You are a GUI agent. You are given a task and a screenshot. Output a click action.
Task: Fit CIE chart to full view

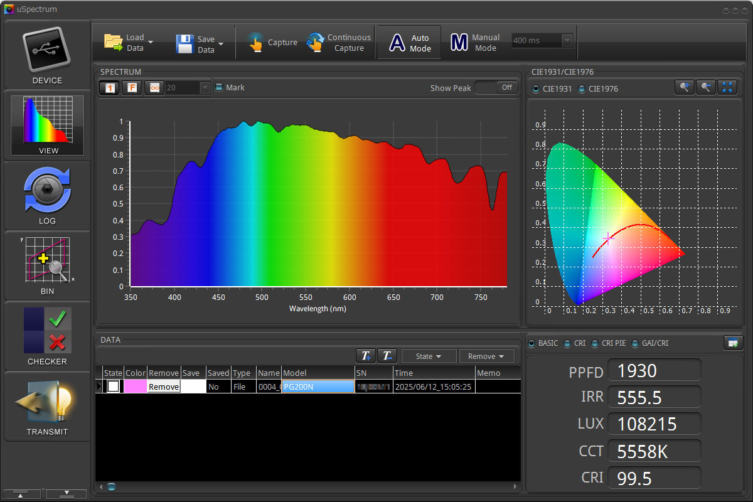(x=728, y=87)
